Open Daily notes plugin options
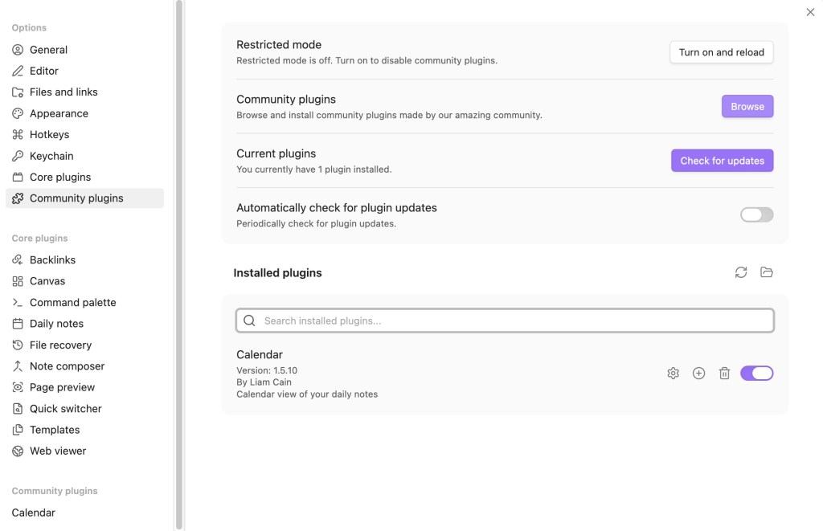The image size is (823, 531). (56, 324)
